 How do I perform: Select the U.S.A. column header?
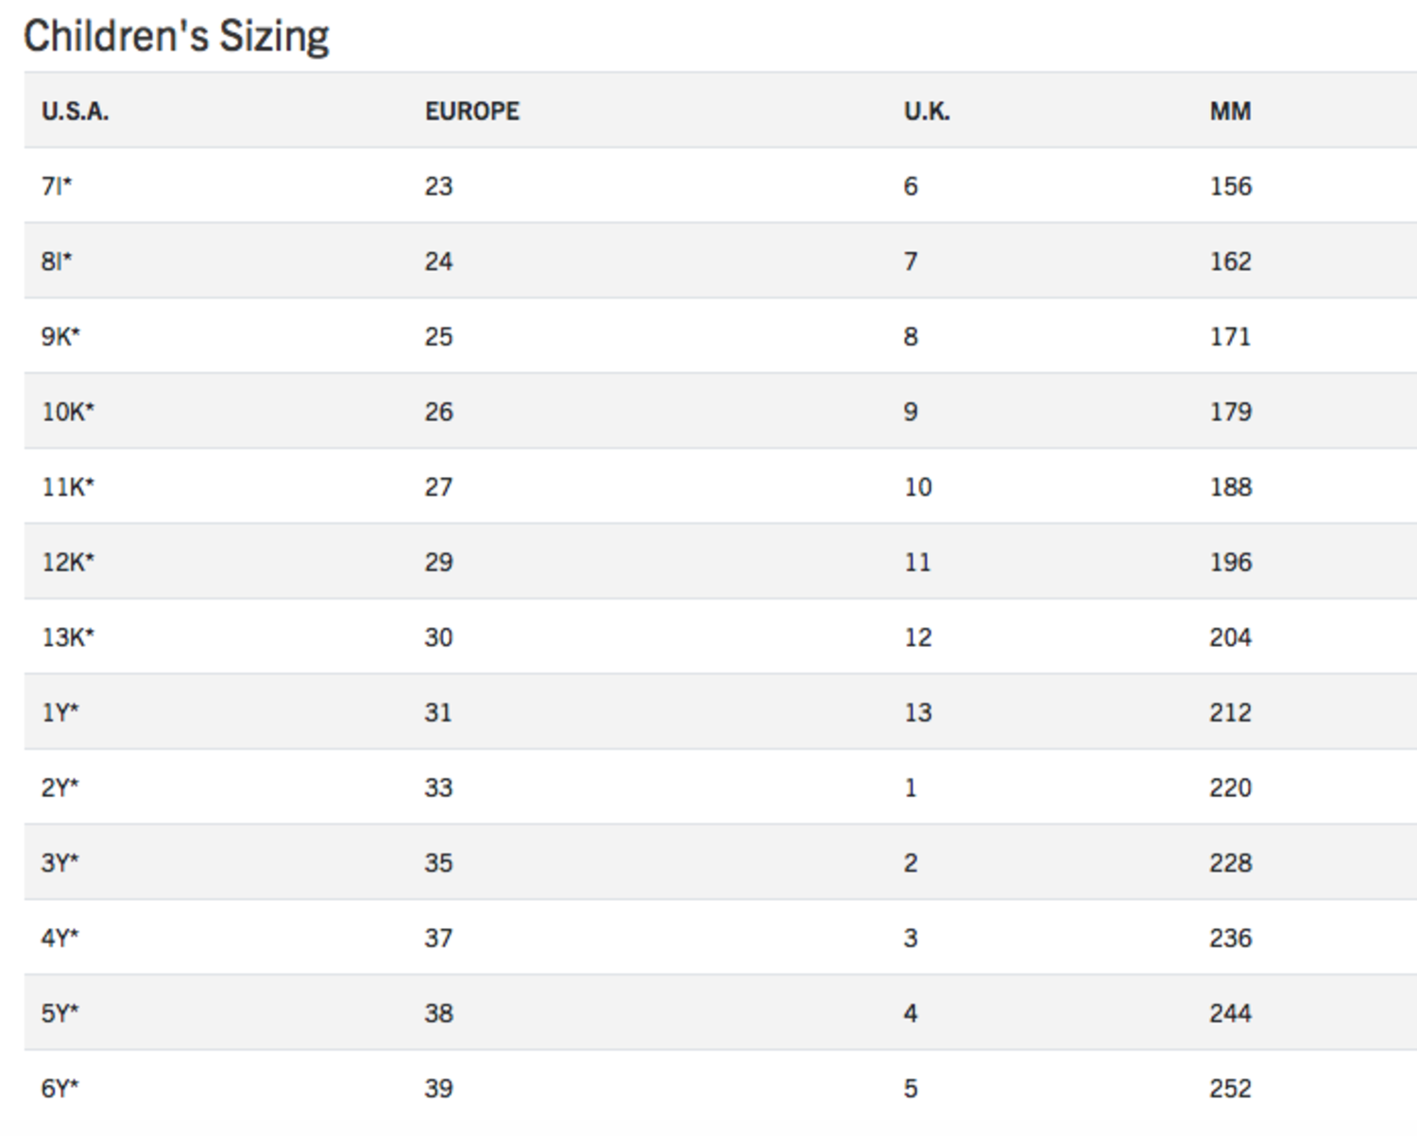[75, 111]
